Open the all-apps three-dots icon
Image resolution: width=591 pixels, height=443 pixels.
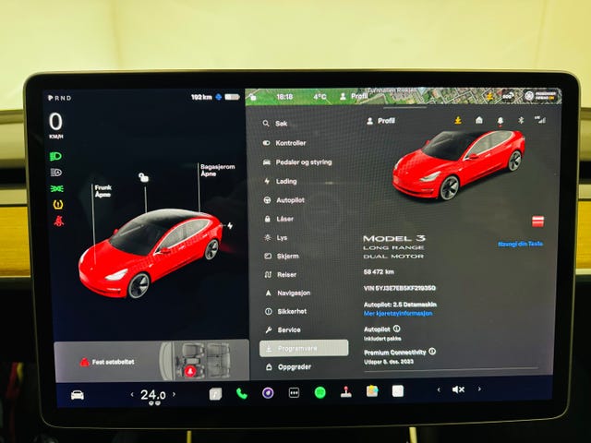(294, 393)
